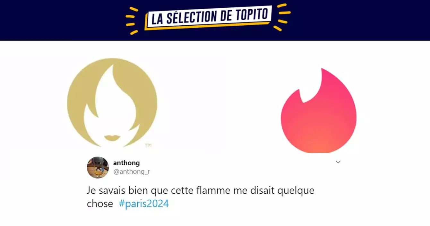The width and height of the screenshot is (430, 226).
Task: Expand the tweet options chevron
Action: [338, 162]
